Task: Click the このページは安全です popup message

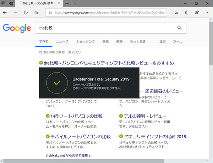Action: 86,85
